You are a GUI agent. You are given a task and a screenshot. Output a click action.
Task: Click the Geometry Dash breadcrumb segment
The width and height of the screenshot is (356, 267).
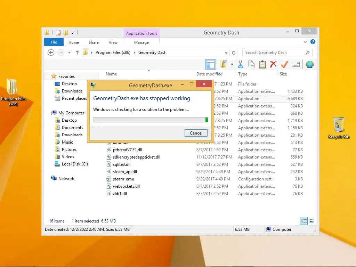152,52
